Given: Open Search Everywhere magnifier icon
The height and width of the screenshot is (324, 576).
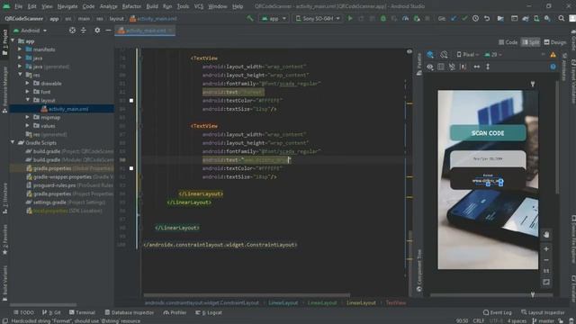Looking at the screenshot, I should [561, 18].
